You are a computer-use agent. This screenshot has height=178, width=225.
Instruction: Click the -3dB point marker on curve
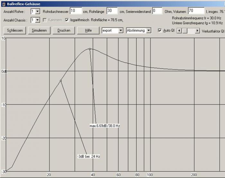(60, 81)
